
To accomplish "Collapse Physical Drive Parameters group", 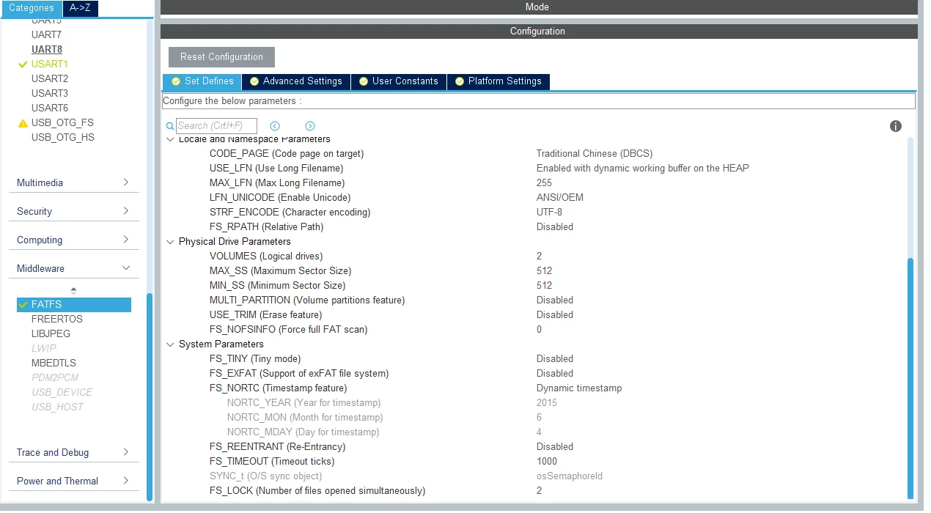I will point(170,242).
